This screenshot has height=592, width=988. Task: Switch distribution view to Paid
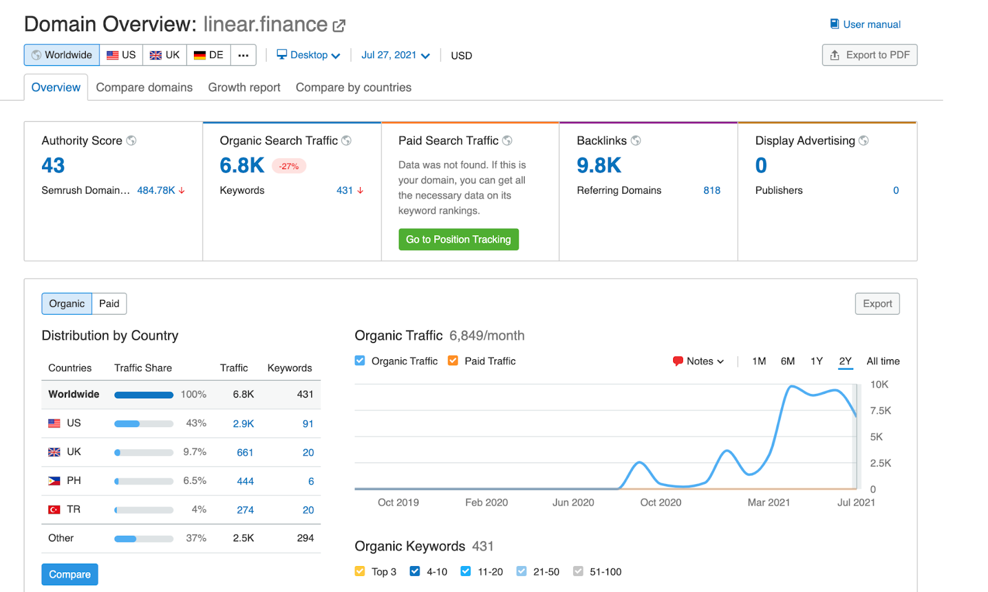(109, 304)
